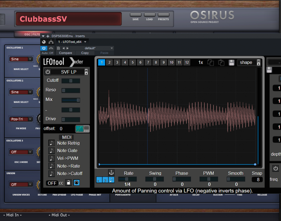This screenshot has width=281, height=221.
Task: Click the padlock icon beside cc
Action: click(68, 183)
